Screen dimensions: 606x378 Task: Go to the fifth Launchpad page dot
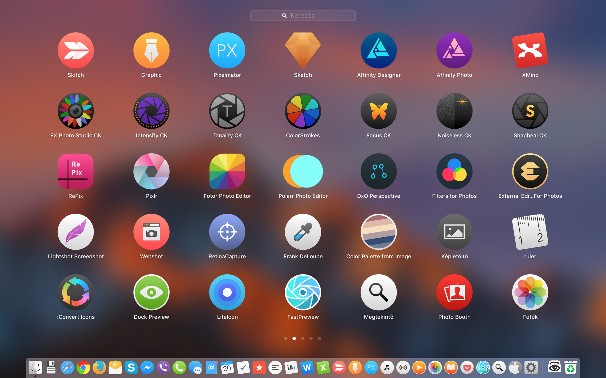[319, 339]
